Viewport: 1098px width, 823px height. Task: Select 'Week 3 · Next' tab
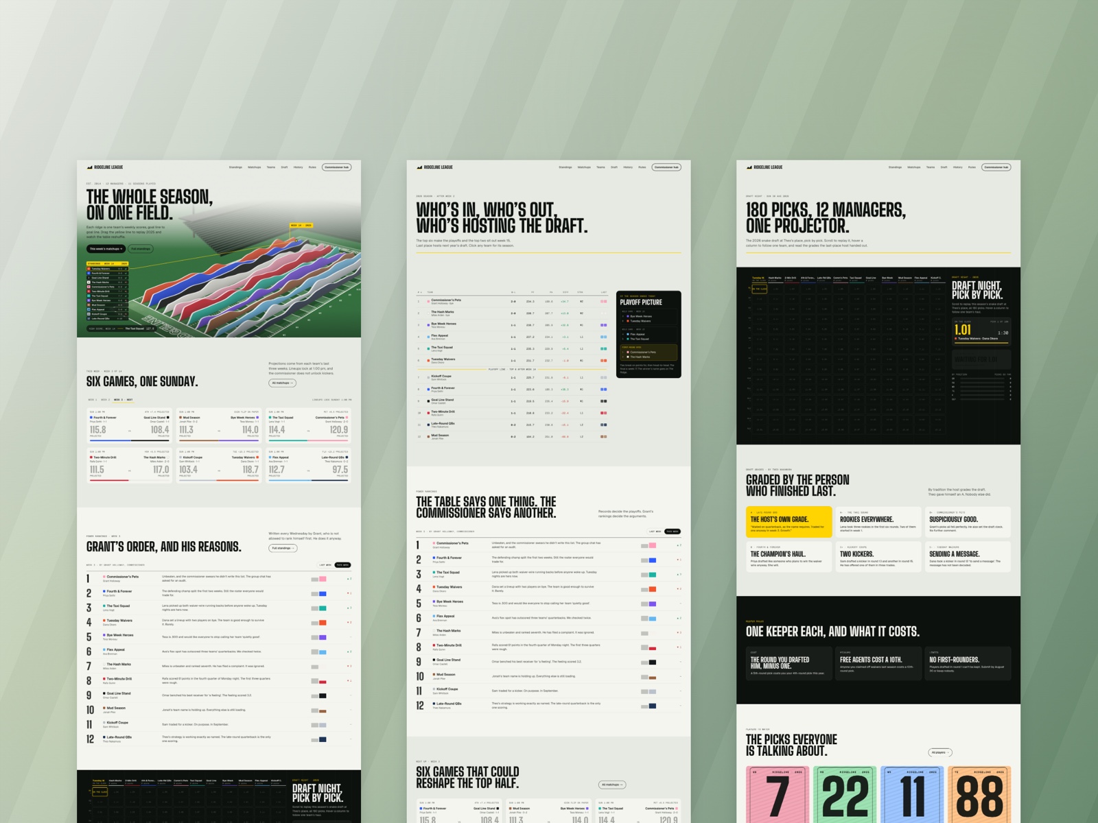[124, 399]
